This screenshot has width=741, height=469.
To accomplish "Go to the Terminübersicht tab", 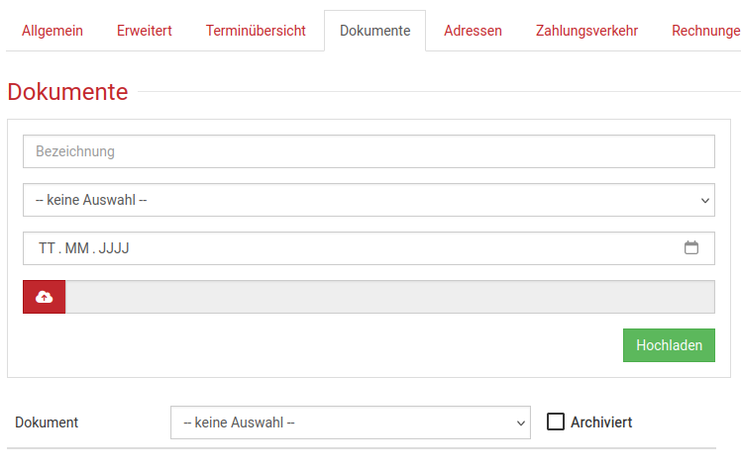I will pyautogui.click(x=256, y=31).
